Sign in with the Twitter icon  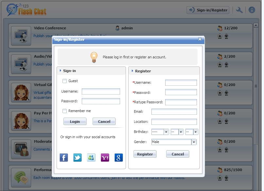[x=78, y=158]
